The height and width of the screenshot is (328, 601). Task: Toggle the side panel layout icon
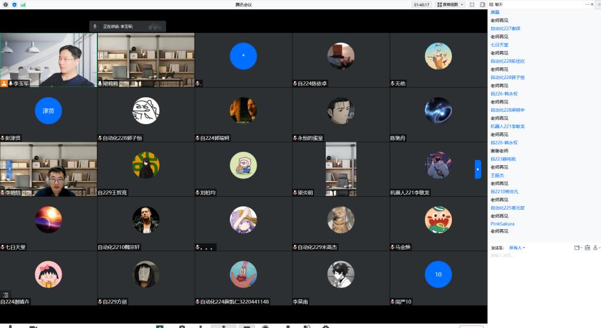click(x=482, y=4)
